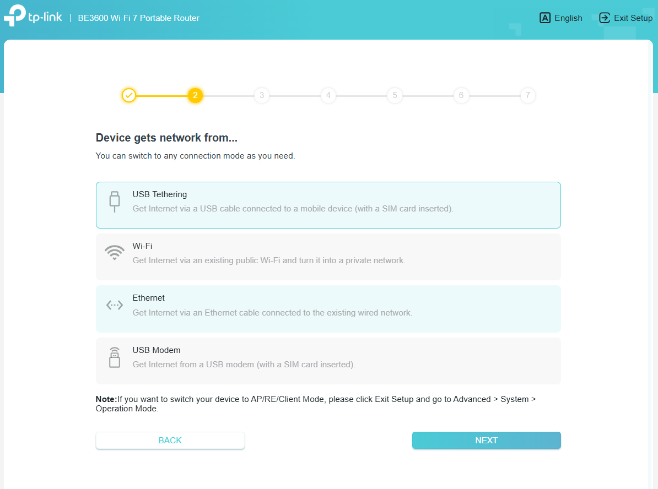This screenshot has height=489, width=658.
Task: Click the Ethernet connector icon
Action: [x=114, y=305]
